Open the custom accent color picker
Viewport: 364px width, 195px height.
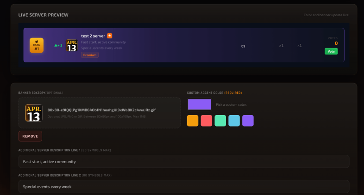[200, 104]
